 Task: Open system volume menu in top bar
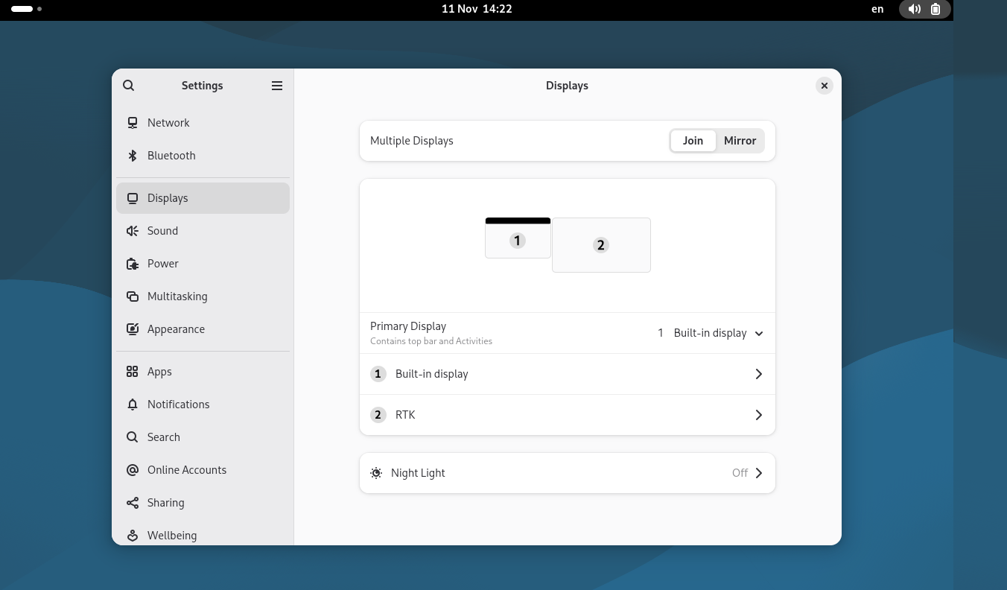click(x=915, y=9)
